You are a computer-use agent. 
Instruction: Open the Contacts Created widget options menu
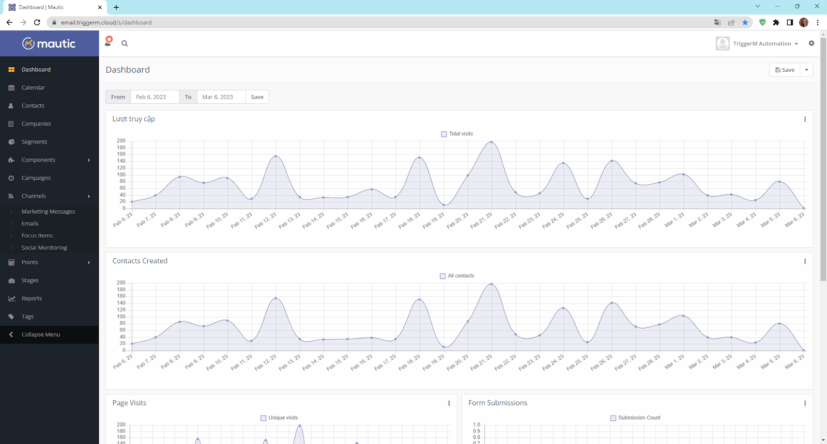805,261
